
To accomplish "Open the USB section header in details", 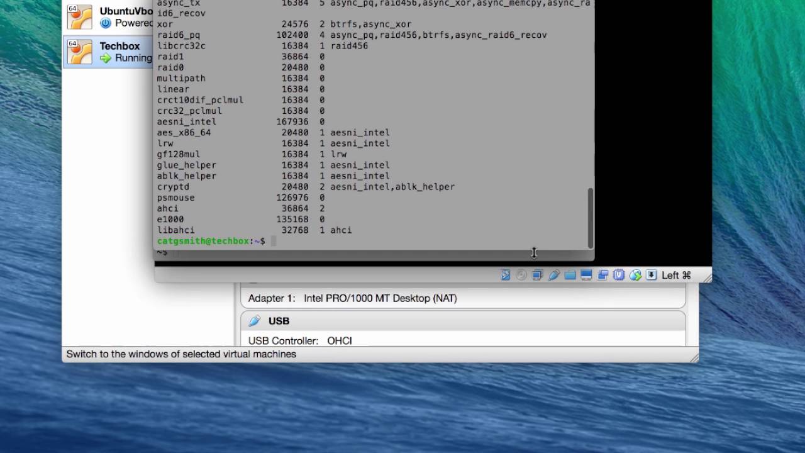I will pos(463,321).
